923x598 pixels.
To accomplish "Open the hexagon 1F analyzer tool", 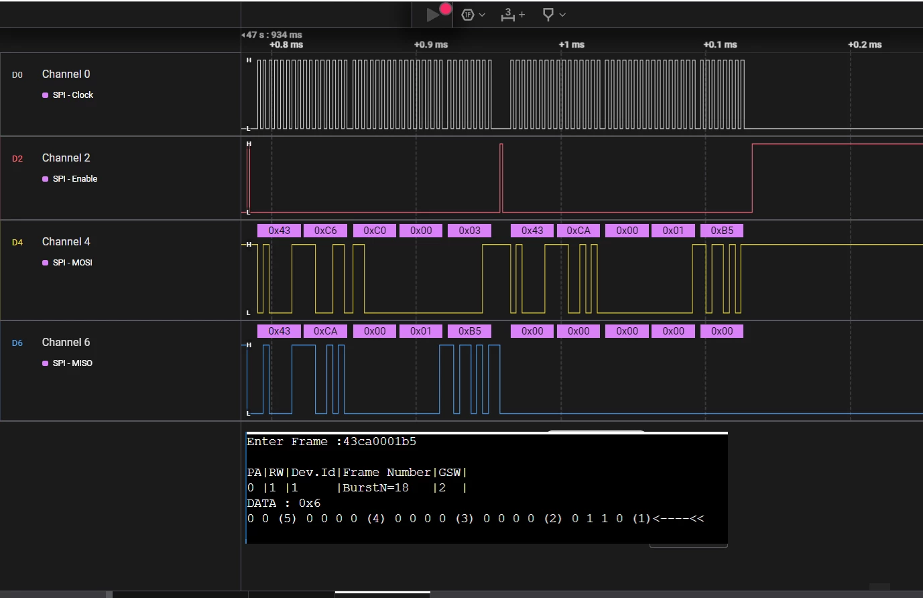I will [468, 14].
